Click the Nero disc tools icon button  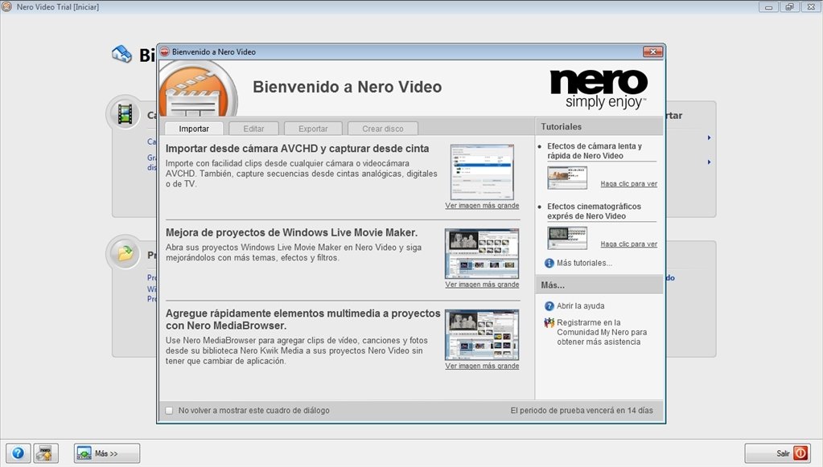tap(46, 453)
